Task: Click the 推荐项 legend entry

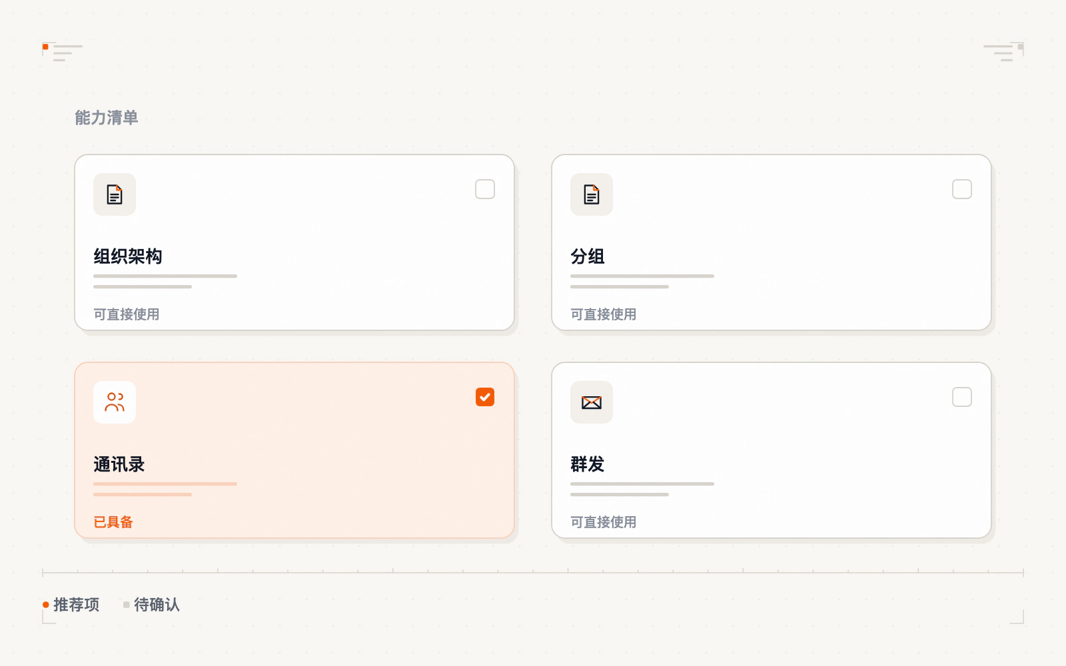Action: tap(71, 605)
